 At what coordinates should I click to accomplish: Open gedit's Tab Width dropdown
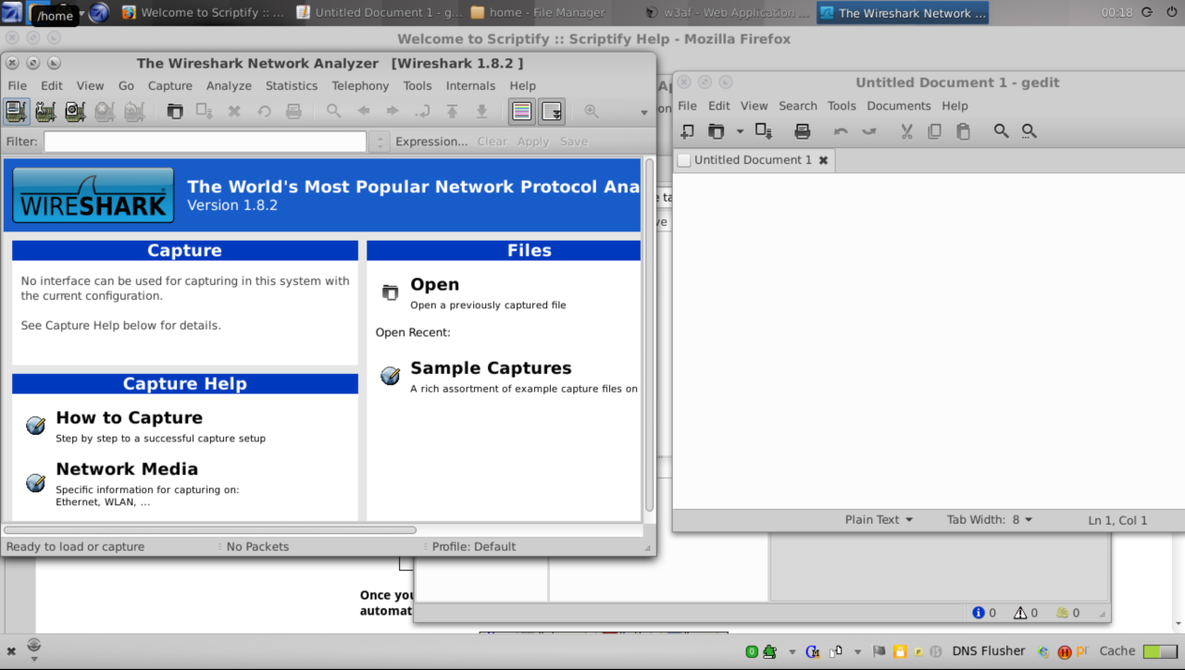990,520
